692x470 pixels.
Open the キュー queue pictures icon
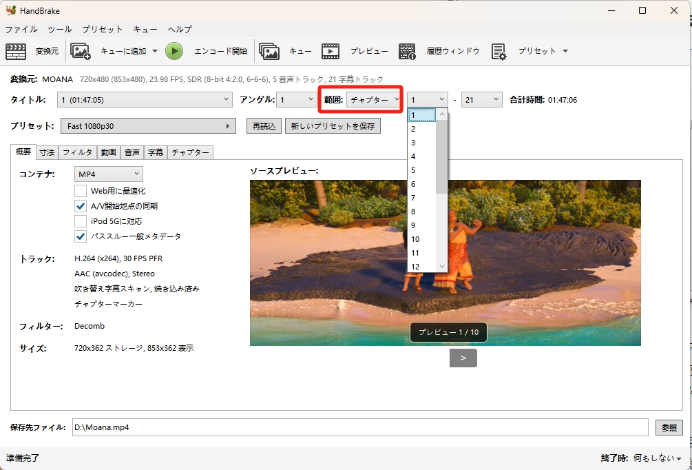click(269, 51)
